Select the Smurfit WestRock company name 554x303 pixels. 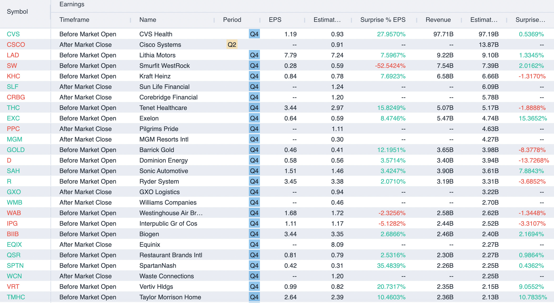(x=164, y=66)
